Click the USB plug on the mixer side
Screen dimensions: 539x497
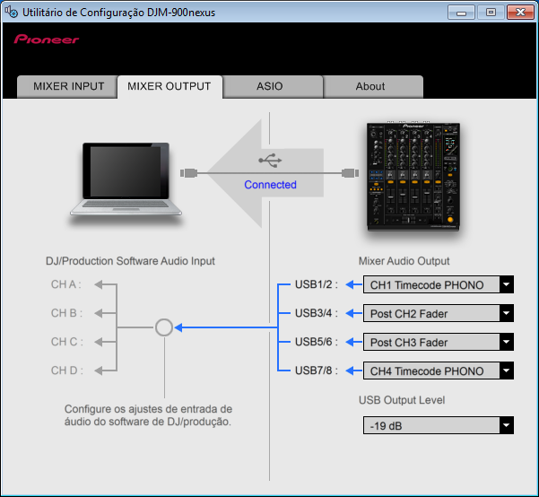tap(351, 173)
